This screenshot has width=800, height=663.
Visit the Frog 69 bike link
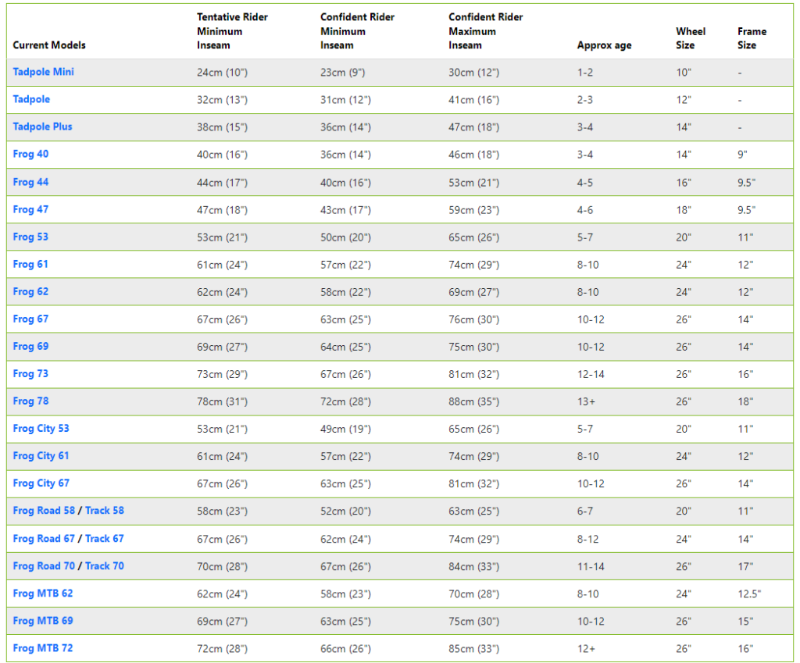pos(30,346)
